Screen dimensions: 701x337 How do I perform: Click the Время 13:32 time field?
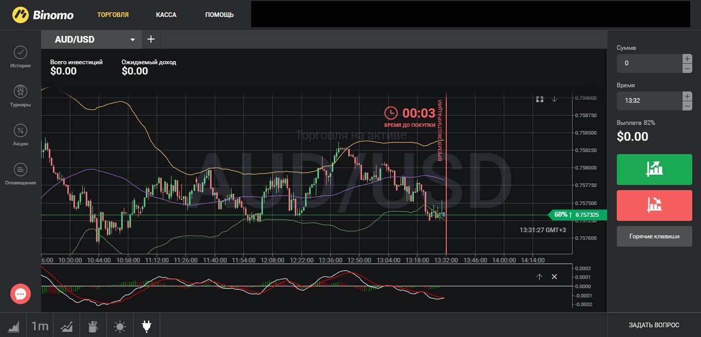(x=649, y=101)
